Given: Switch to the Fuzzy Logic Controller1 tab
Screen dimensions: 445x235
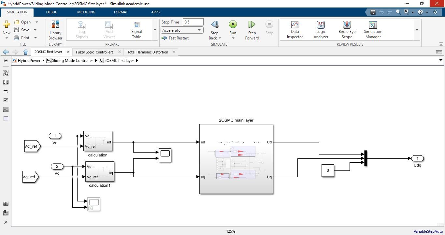Looking at the screenshot, I should (94, 52).
